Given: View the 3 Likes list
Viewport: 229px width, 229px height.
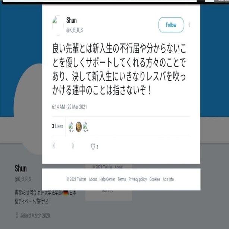Looking at the screenshot, I should tap(57, 126).
